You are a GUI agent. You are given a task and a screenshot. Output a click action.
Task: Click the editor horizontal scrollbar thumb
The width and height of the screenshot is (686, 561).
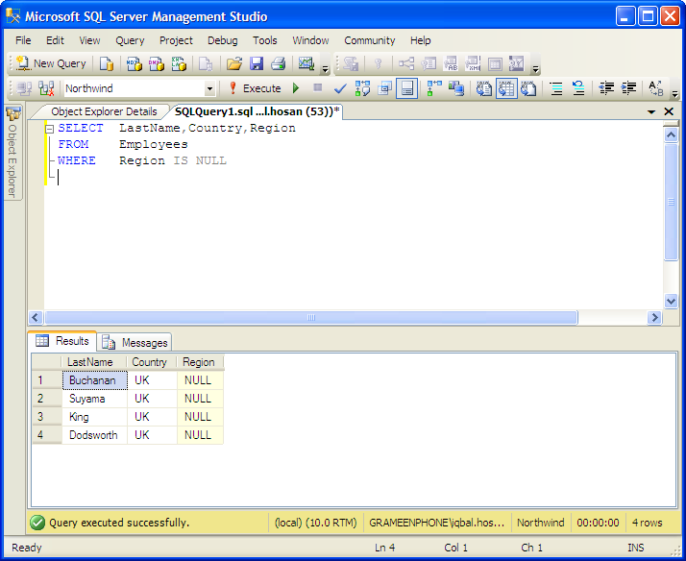point(311,317)
